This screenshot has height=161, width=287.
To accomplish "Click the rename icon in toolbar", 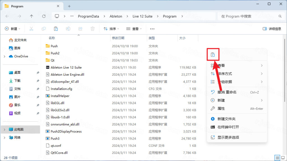I will click(68, 29).
